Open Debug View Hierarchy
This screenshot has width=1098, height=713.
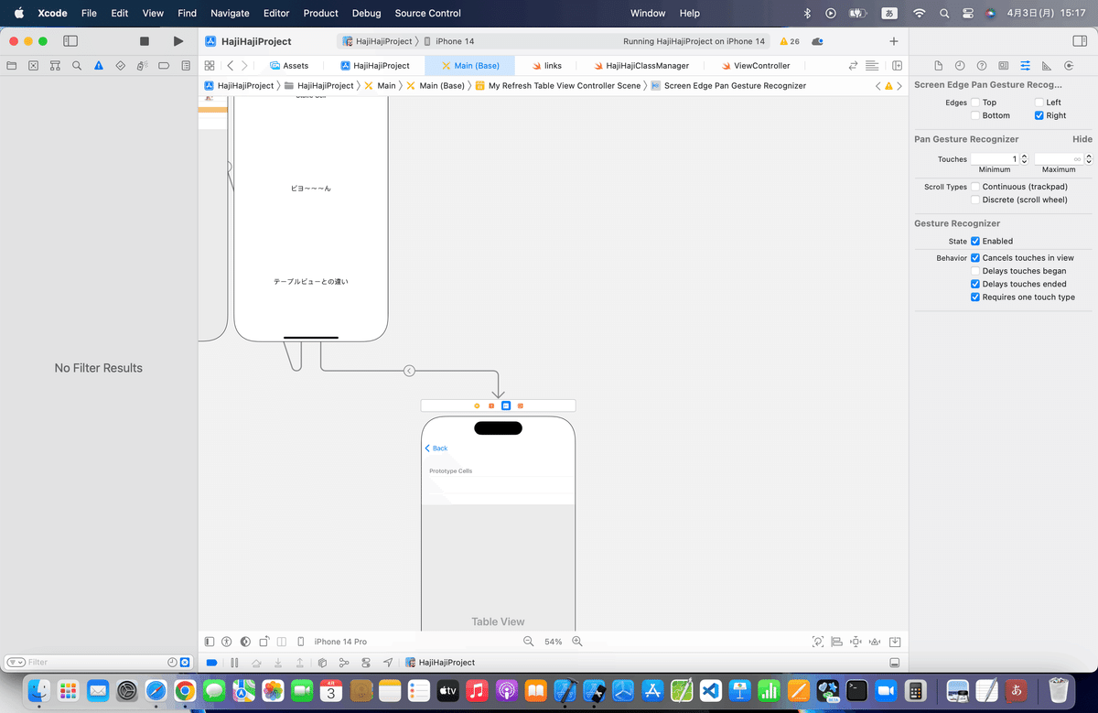322,663
